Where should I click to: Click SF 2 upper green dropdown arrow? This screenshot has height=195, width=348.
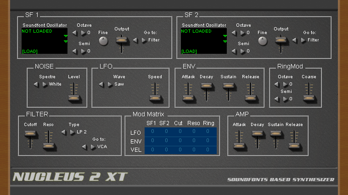[225, 36]
